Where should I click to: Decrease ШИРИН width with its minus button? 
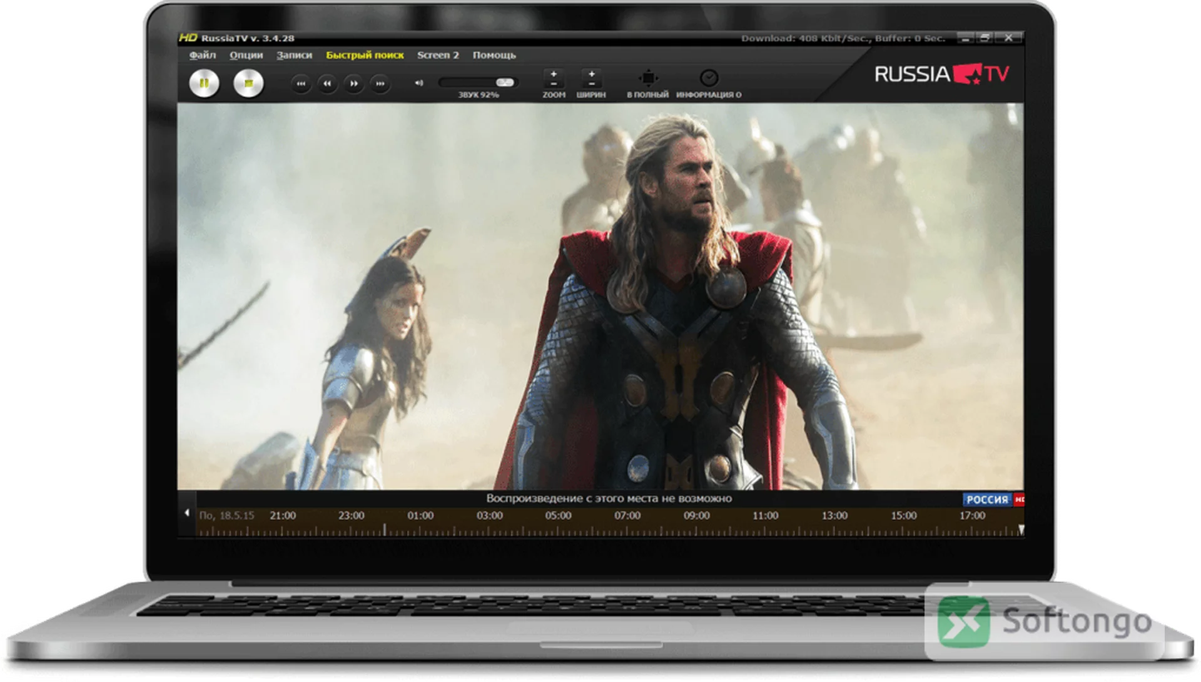(592, 84)
